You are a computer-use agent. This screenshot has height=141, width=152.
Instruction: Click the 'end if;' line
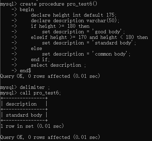40,60
